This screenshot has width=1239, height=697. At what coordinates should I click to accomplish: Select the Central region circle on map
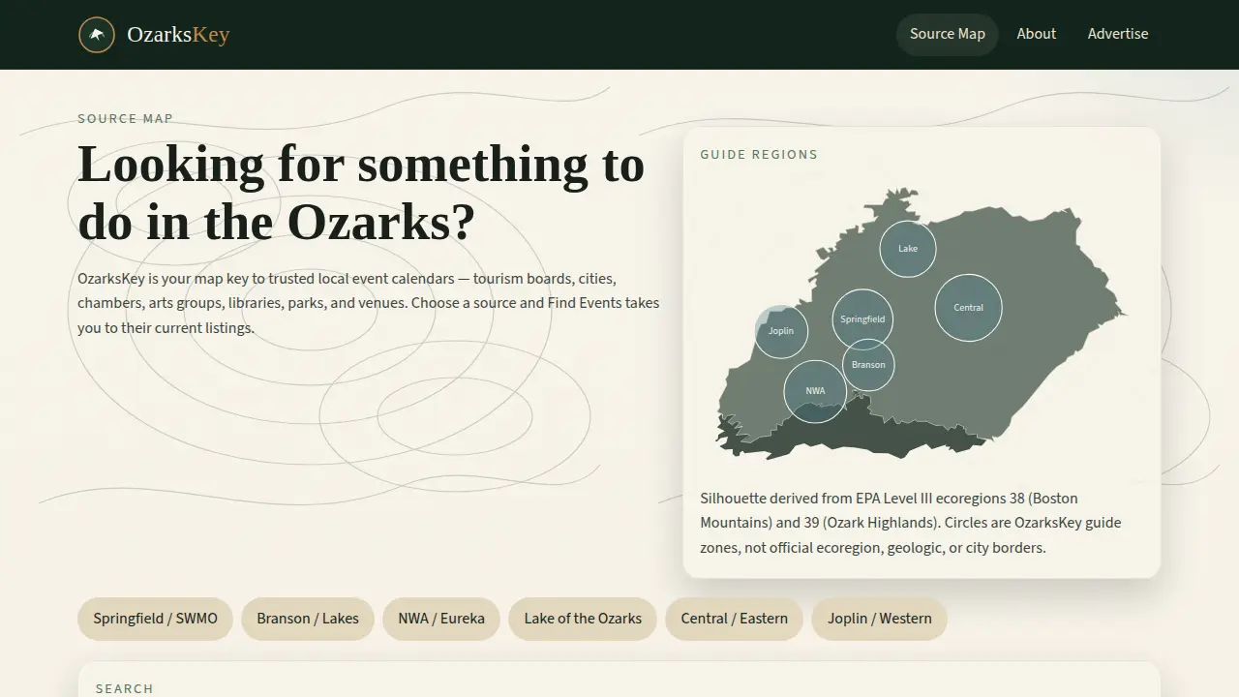click(968, 308)
